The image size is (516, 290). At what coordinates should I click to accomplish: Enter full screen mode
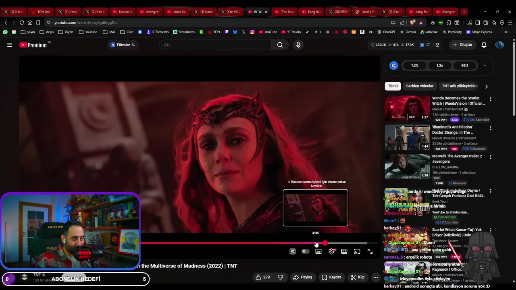pos(370,251)
